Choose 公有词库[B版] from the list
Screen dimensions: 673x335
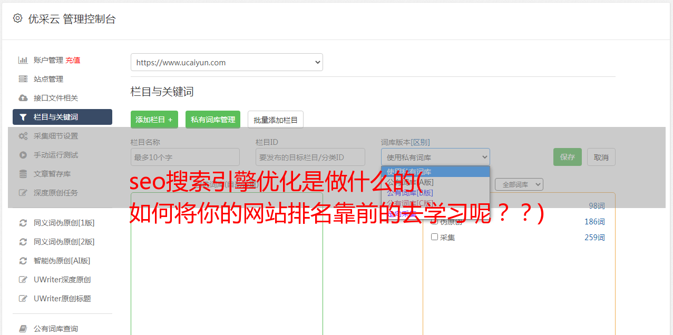pos(435,193)
